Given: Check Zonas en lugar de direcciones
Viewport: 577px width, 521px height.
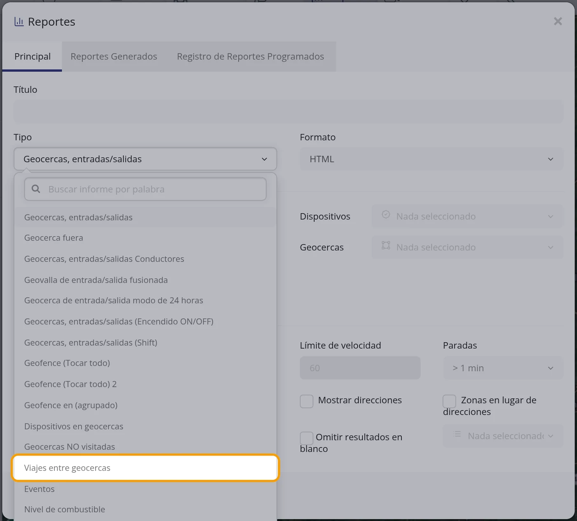Looking at the screenshot, I should (449, 401).
